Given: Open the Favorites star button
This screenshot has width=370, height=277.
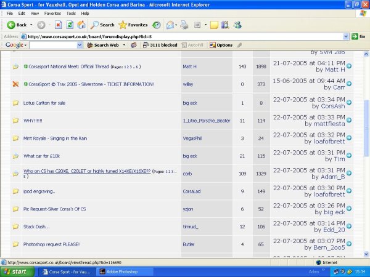Looking at the screenshot, I should pyautogui.click(x=131, y=25).
